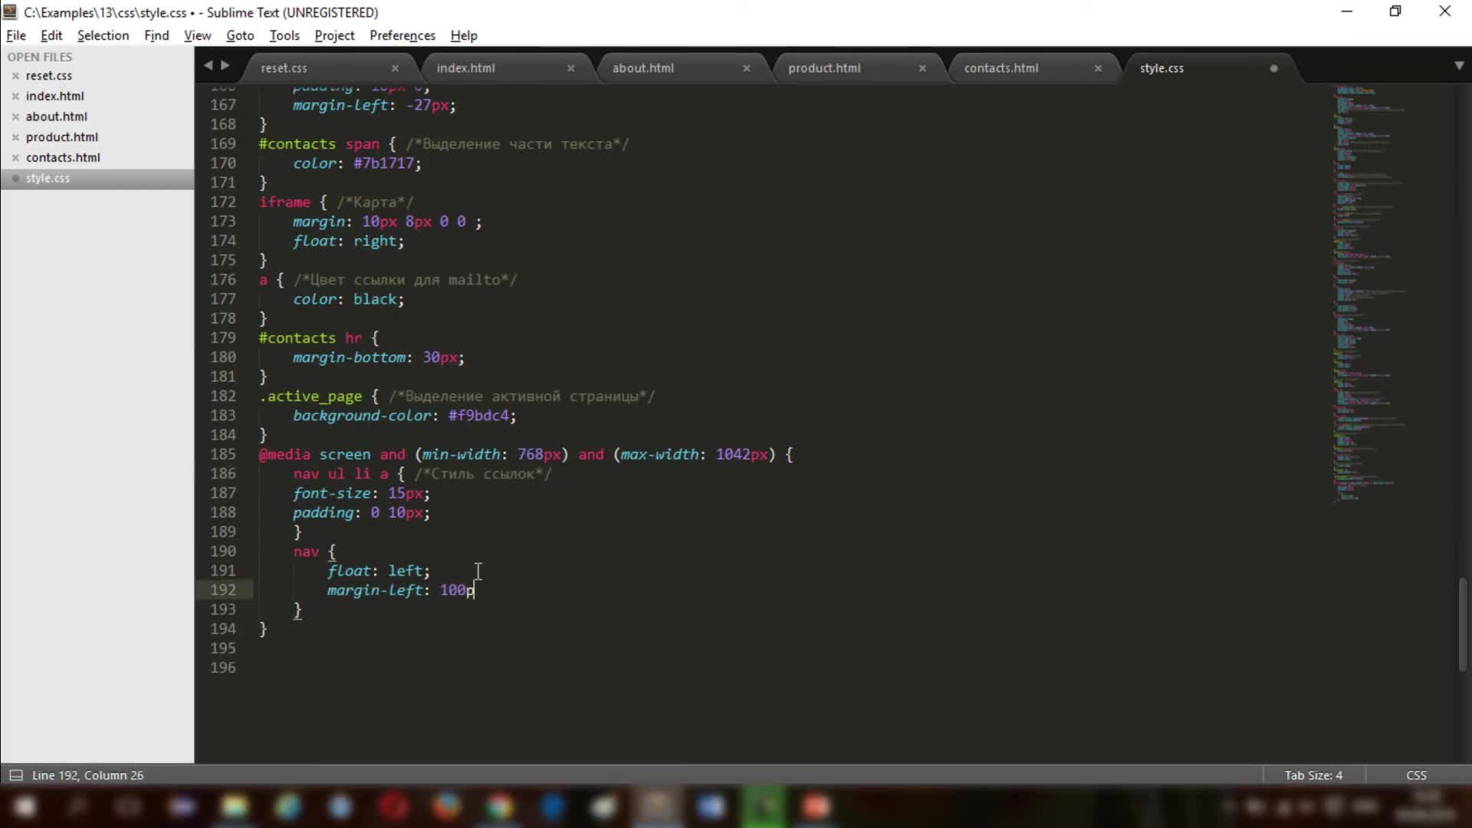Click the OPEN FILES sidebar heading
Viewport: 1472px width, 828px height.
pos(40,57)
